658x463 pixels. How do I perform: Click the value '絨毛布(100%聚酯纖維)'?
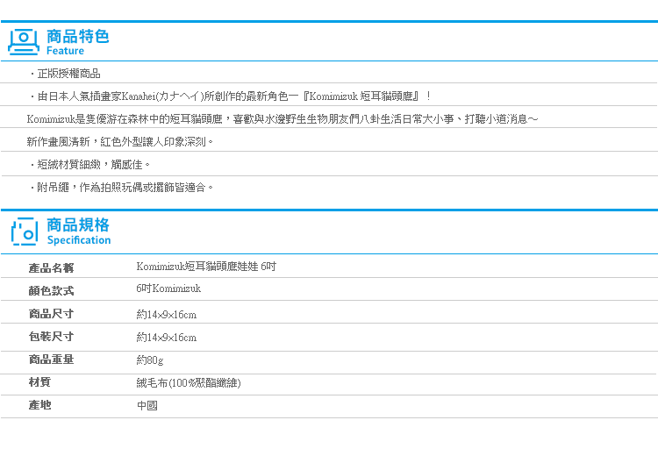point(189,383)
